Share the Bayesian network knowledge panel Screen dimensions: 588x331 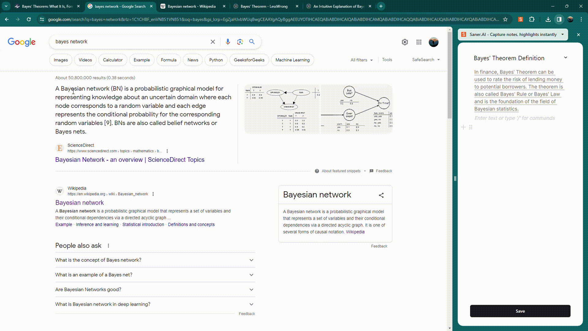[x=381, y=195]
